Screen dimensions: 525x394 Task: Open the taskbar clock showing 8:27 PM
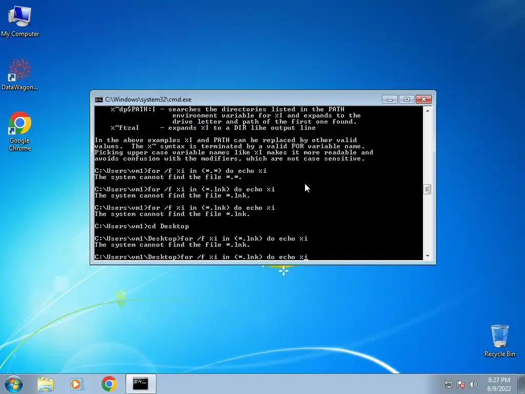point(499,384)
